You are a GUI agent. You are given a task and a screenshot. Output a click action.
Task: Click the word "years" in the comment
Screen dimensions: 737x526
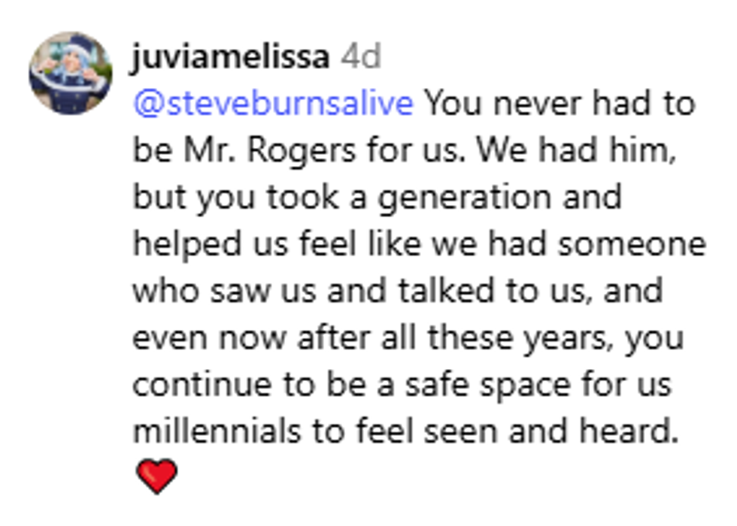(x=569, y=338)
